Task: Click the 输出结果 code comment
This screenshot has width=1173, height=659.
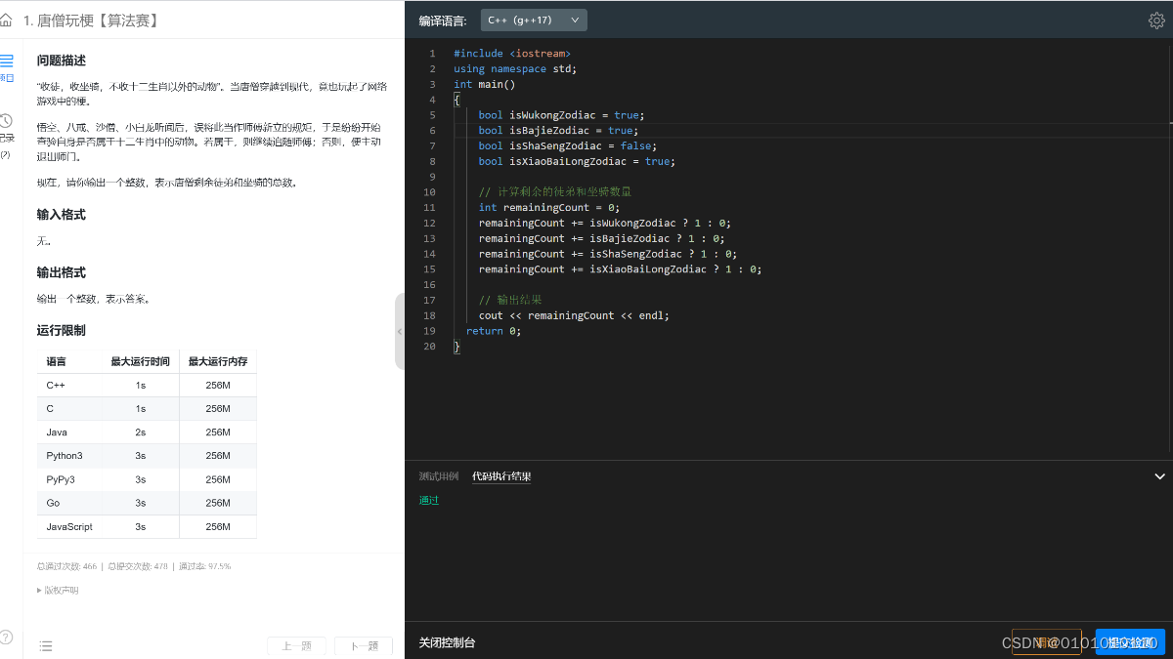Action: point(510,300)
